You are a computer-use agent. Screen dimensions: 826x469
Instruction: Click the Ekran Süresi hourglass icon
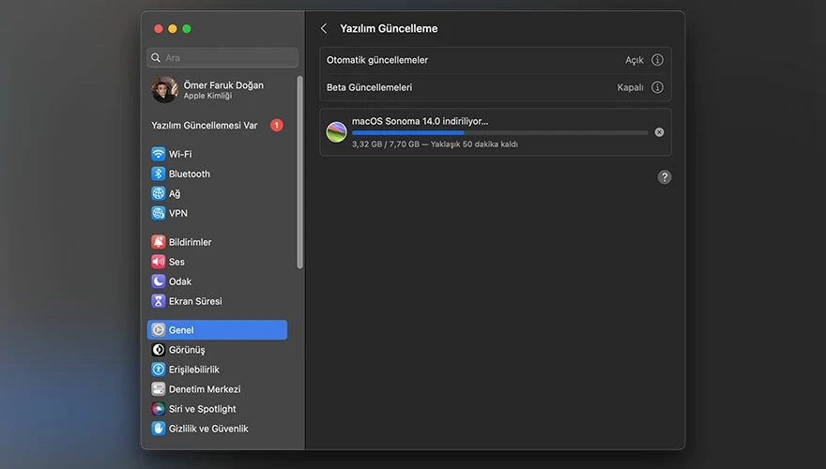point(158,301)
